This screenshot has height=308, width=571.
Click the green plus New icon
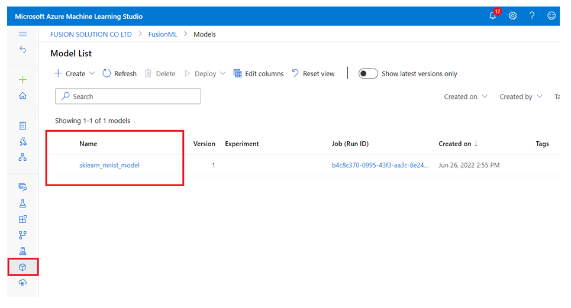coord(22,80)
